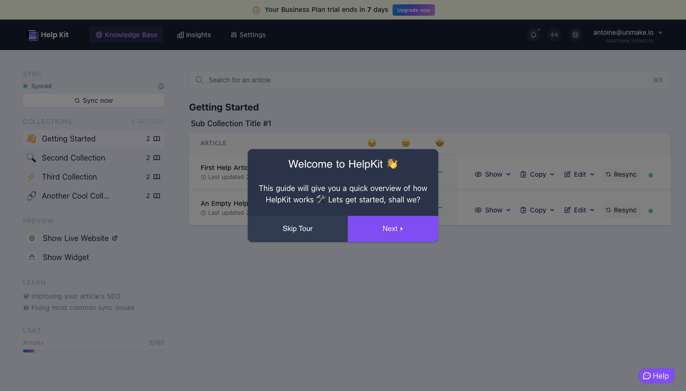Click the book icon in the Third Collection row
Screen dimensions: 686x391
click(x=157, y=177)
